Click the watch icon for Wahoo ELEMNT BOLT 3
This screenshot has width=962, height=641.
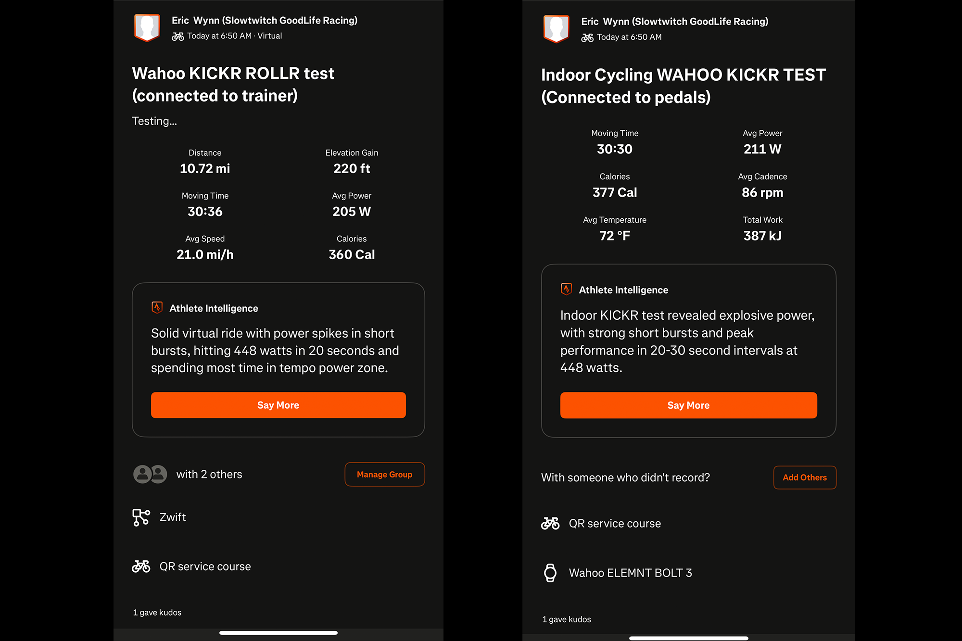pyautogui.click(x=550, y=573)
